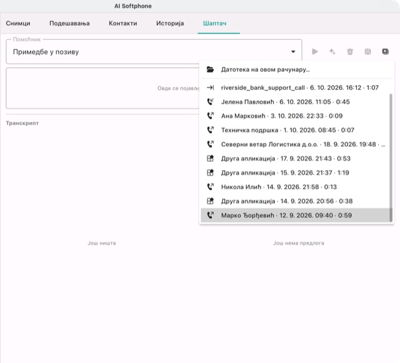Select riverside_bank_support_call recording
Screen dimensions: 400x363
tap(295, 87)
